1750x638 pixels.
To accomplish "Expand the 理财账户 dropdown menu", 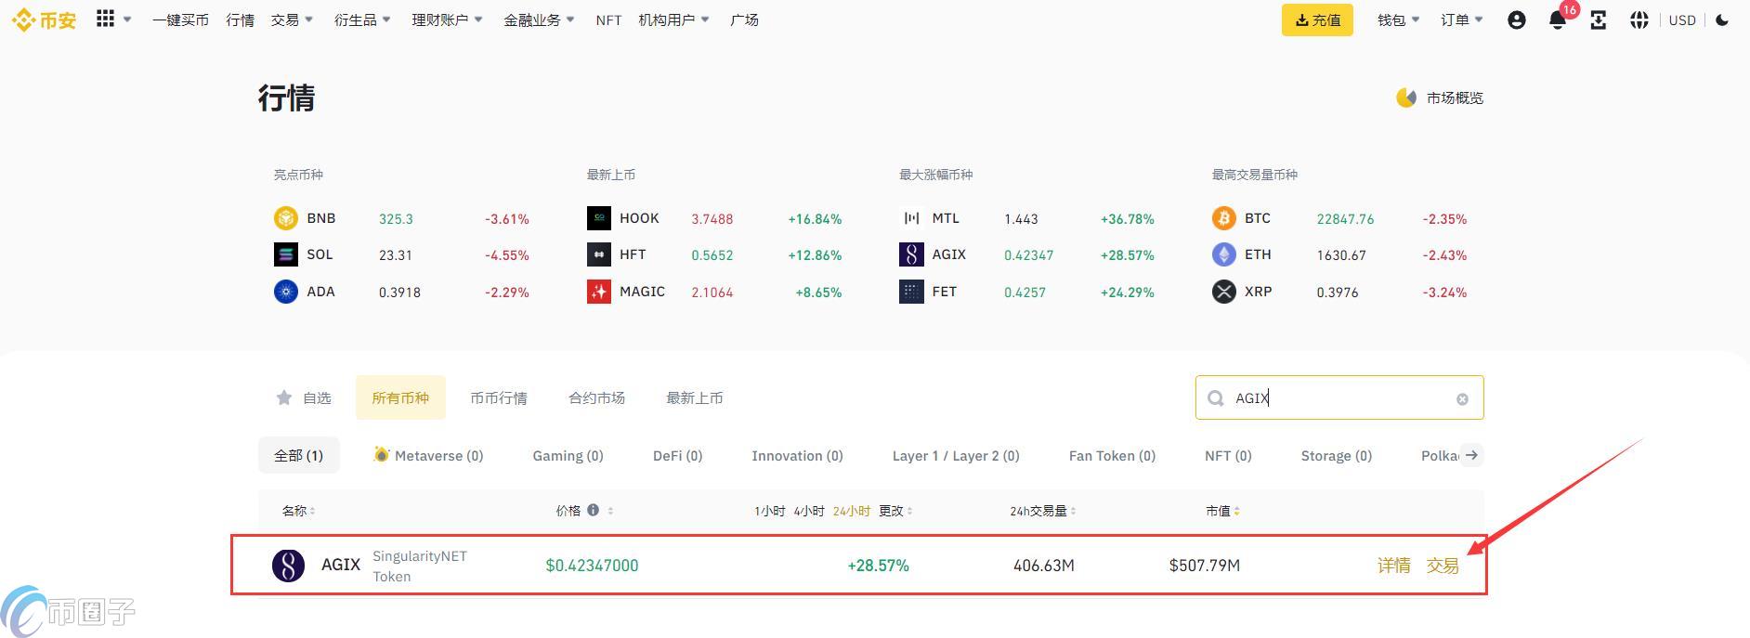I will tap(447, 20).
